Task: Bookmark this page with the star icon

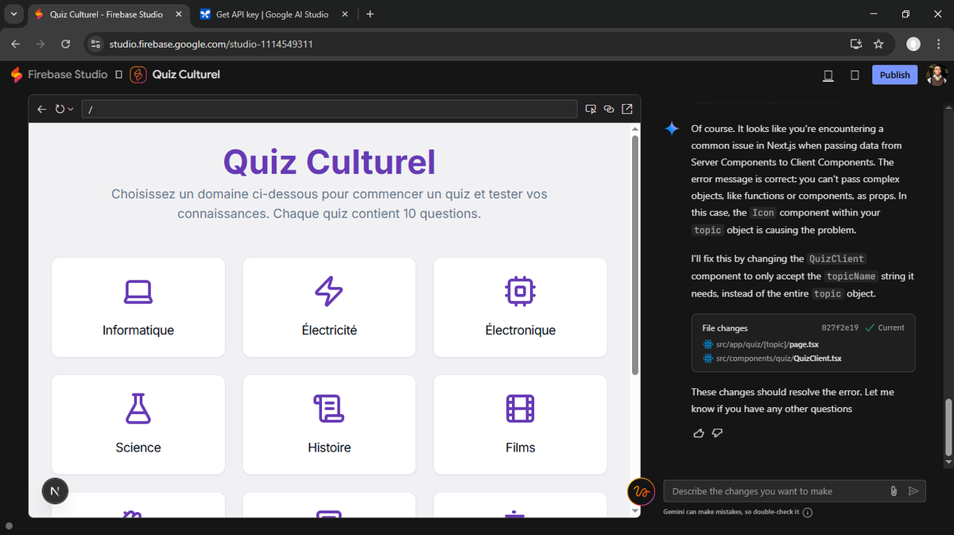Action: click(878, 44)
